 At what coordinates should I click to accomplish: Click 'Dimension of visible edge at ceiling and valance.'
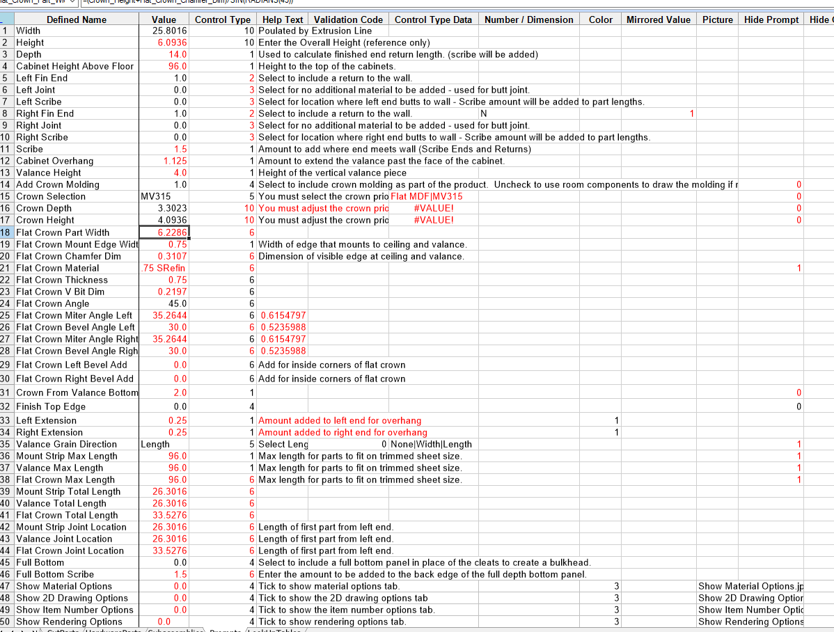click(x=361, y=256)
